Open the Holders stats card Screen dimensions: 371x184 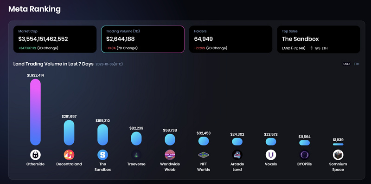tap(230, 39)
